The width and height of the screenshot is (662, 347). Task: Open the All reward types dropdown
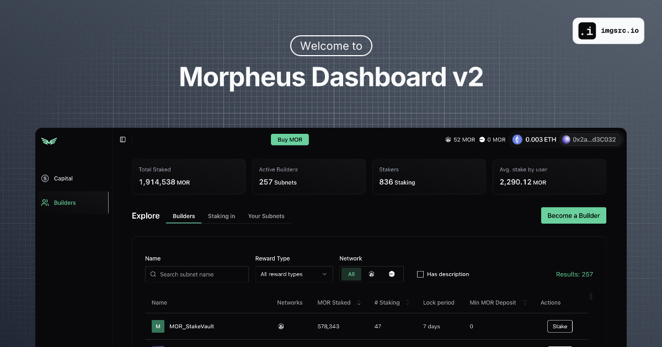click(x=294, y=274)
